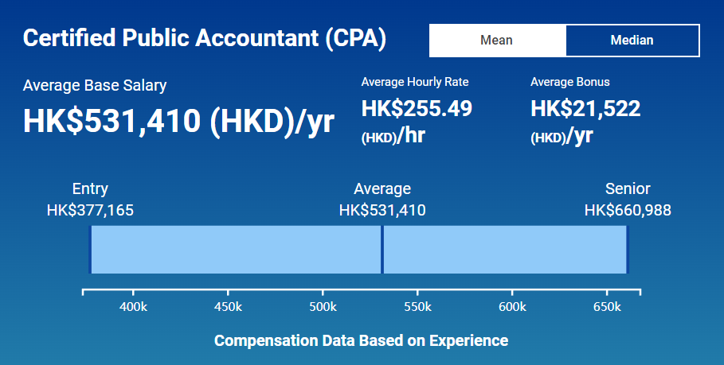This screenshot has width=724, height=365.
Task: Click the HK$255.49 hourly rate value
Action: point(417,108)
